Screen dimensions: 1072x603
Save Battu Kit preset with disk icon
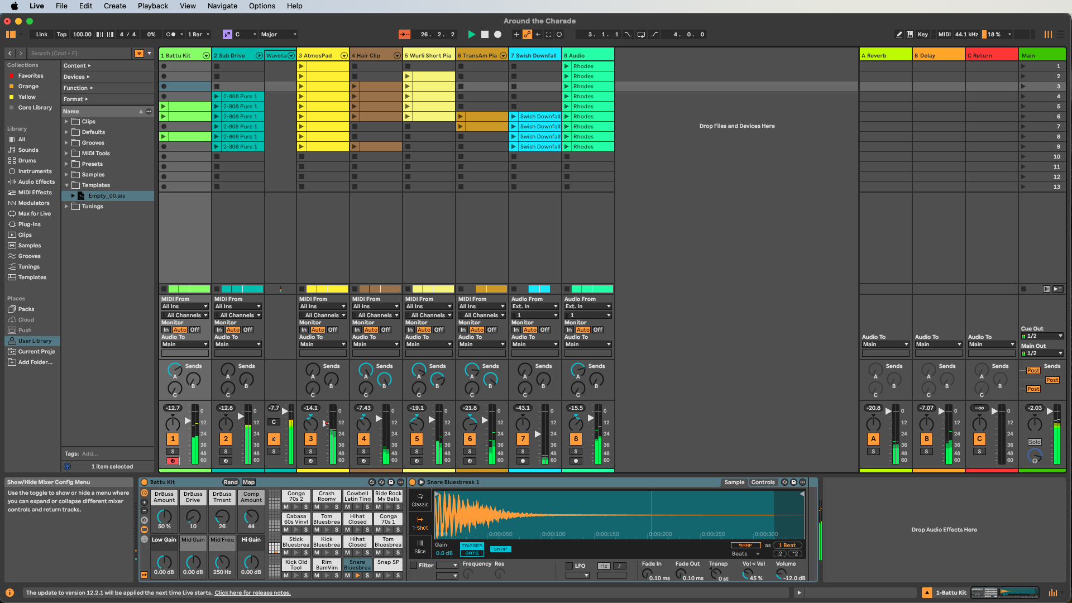tap(391, 482)
